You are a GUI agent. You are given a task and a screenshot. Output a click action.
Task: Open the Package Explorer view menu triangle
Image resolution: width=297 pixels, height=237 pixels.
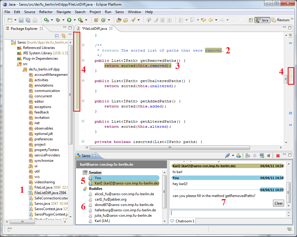tap(70, 35)
